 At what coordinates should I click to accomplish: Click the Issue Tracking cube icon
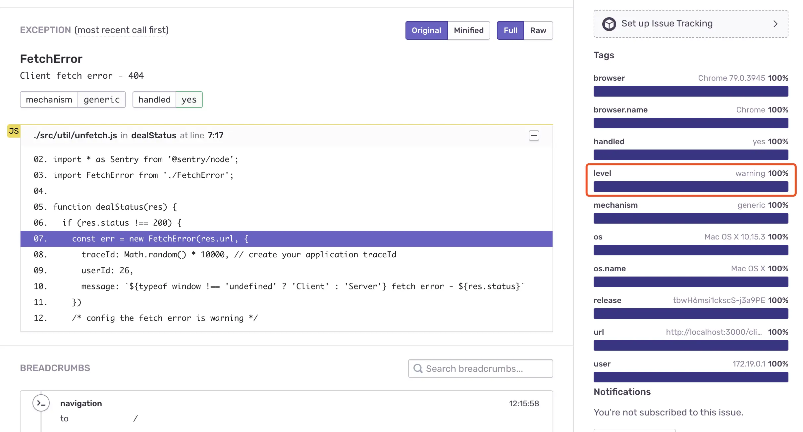pos(609,24)
